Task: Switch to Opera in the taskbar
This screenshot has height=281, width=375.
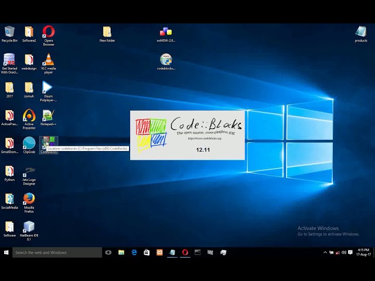Action: tap(185, 252)
